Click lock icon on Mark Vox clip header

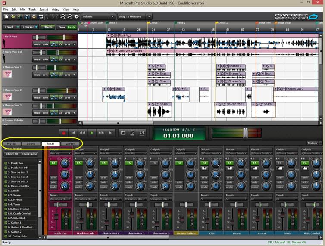click(112, 36)
